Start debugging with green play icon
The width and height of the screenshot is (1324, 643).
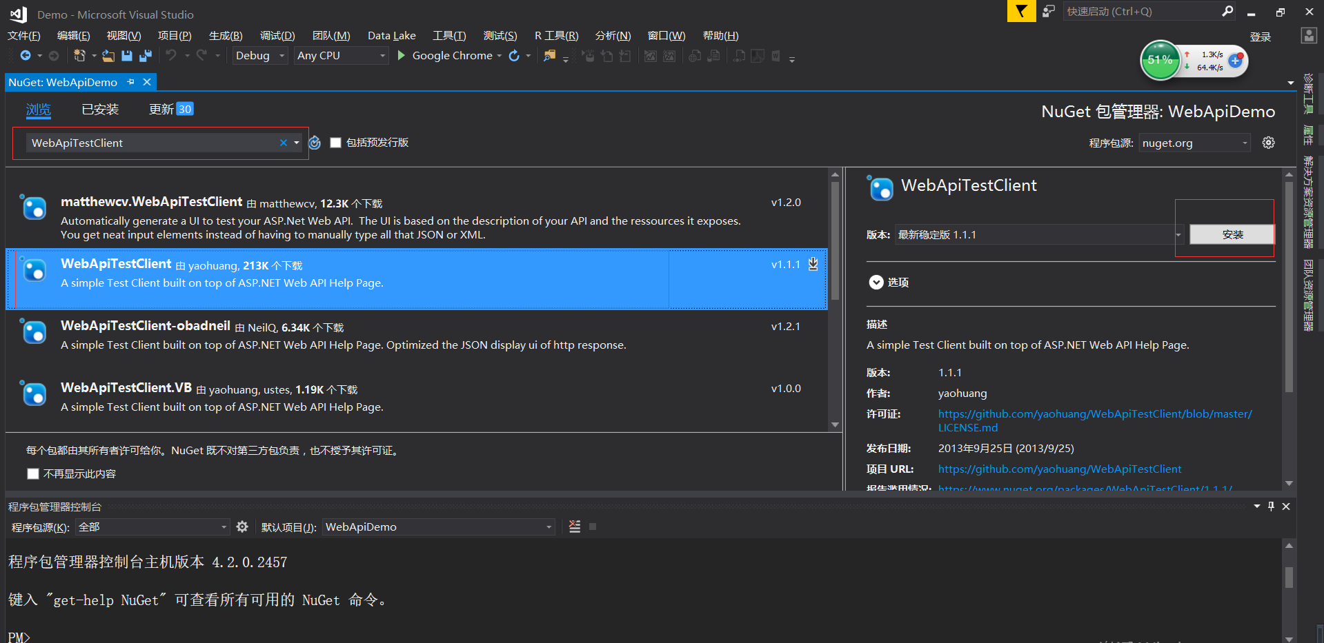coord(402,55)
